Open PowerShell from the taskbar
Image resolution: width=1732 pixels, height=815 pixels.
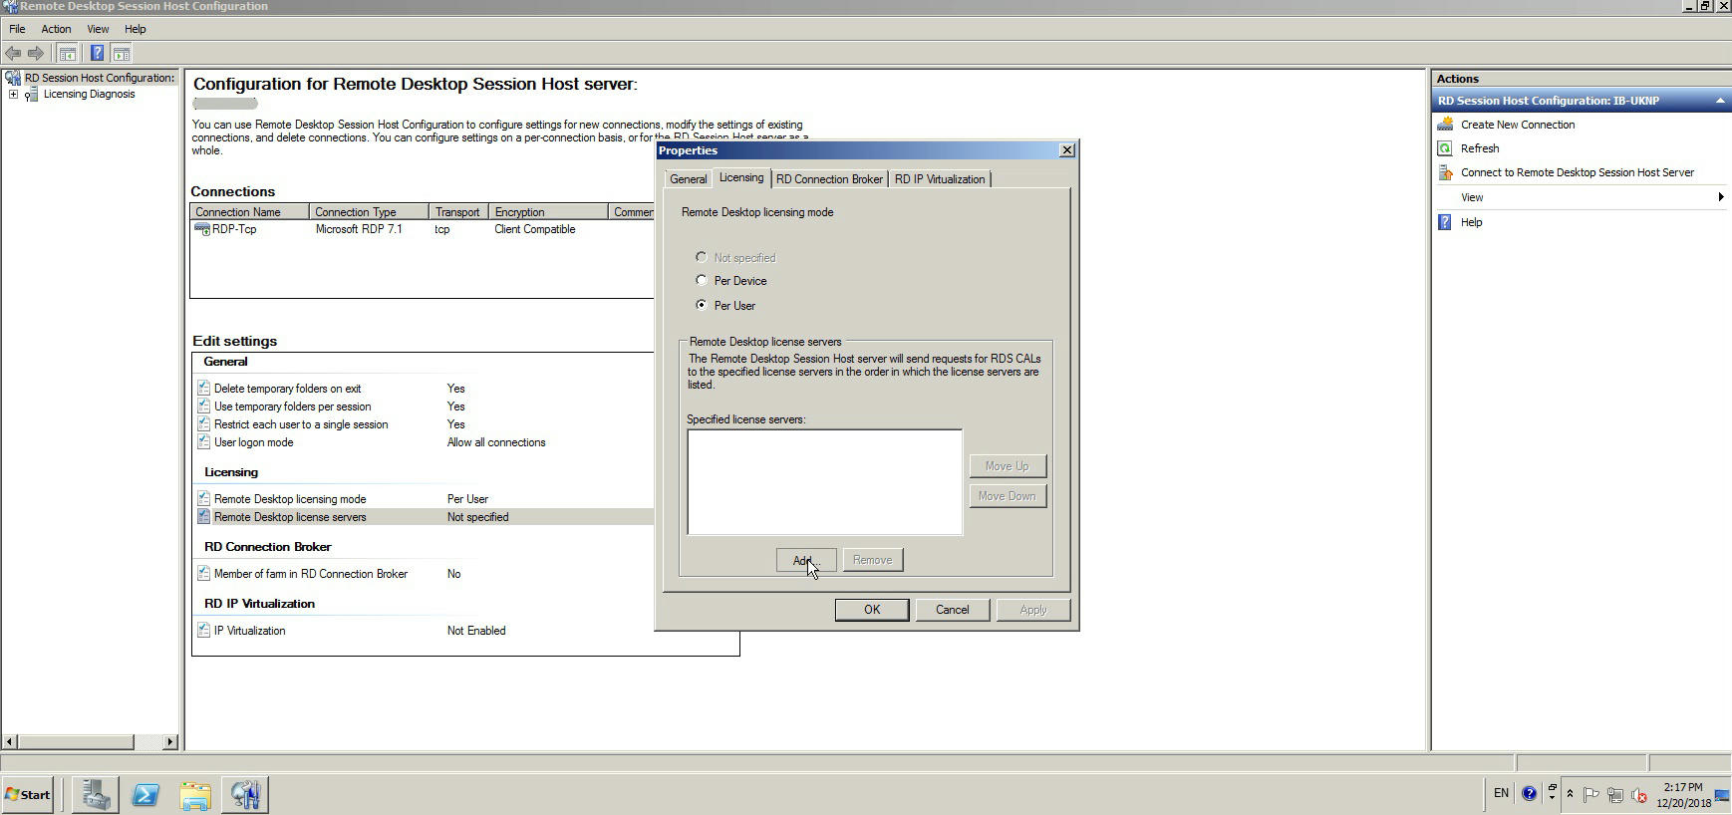[145, 795]
